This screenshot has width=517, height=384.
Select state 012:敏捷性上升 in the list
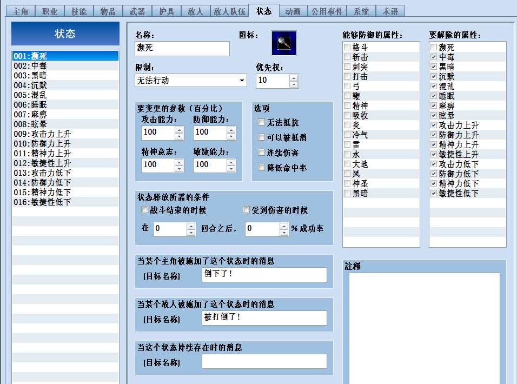coord(65,163)
